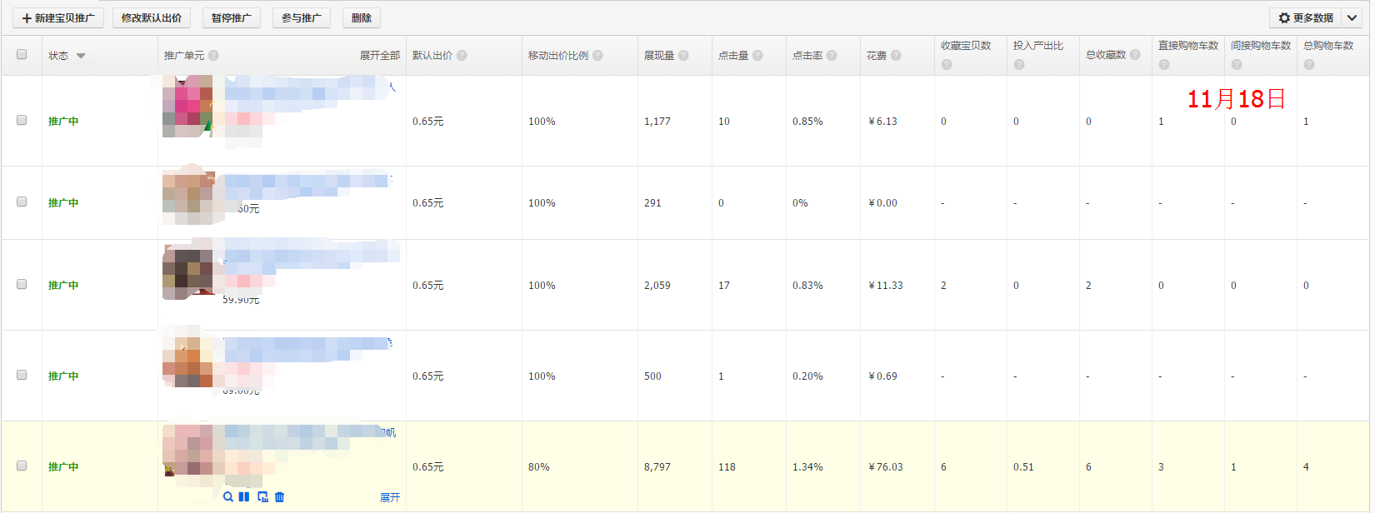Image resolution: width=1375 pixels, height=513 pixels.
Task: Click help icon beside 花费 header
Action: point(896,56)
